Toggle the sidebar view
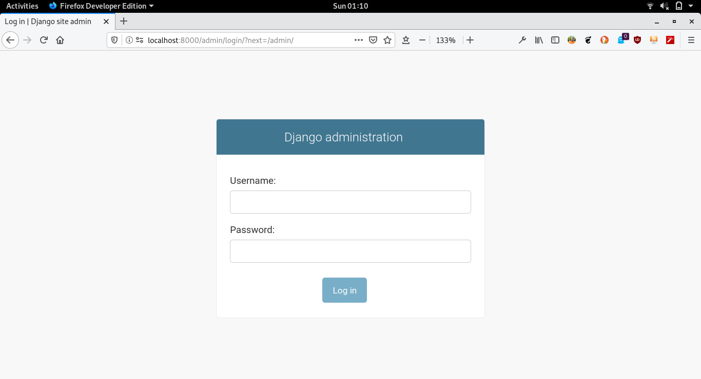 [555, 40]
